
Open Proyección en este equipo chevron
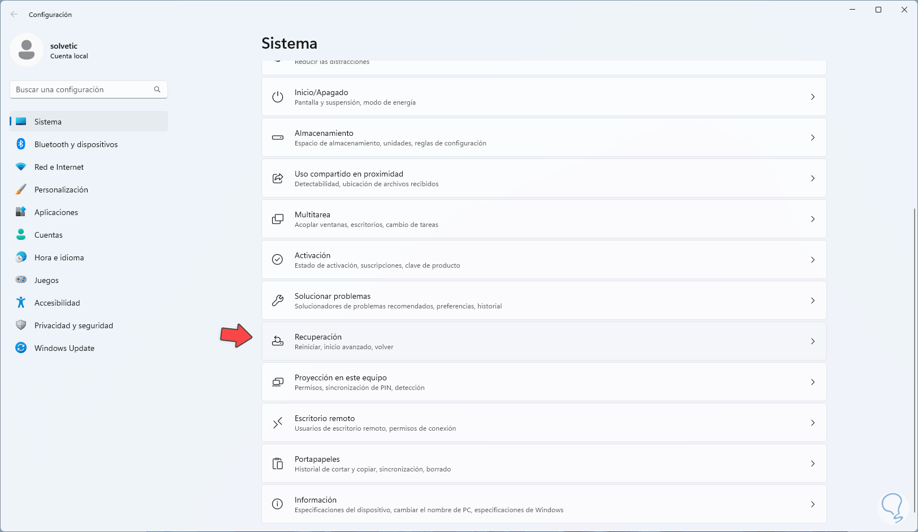813,382
